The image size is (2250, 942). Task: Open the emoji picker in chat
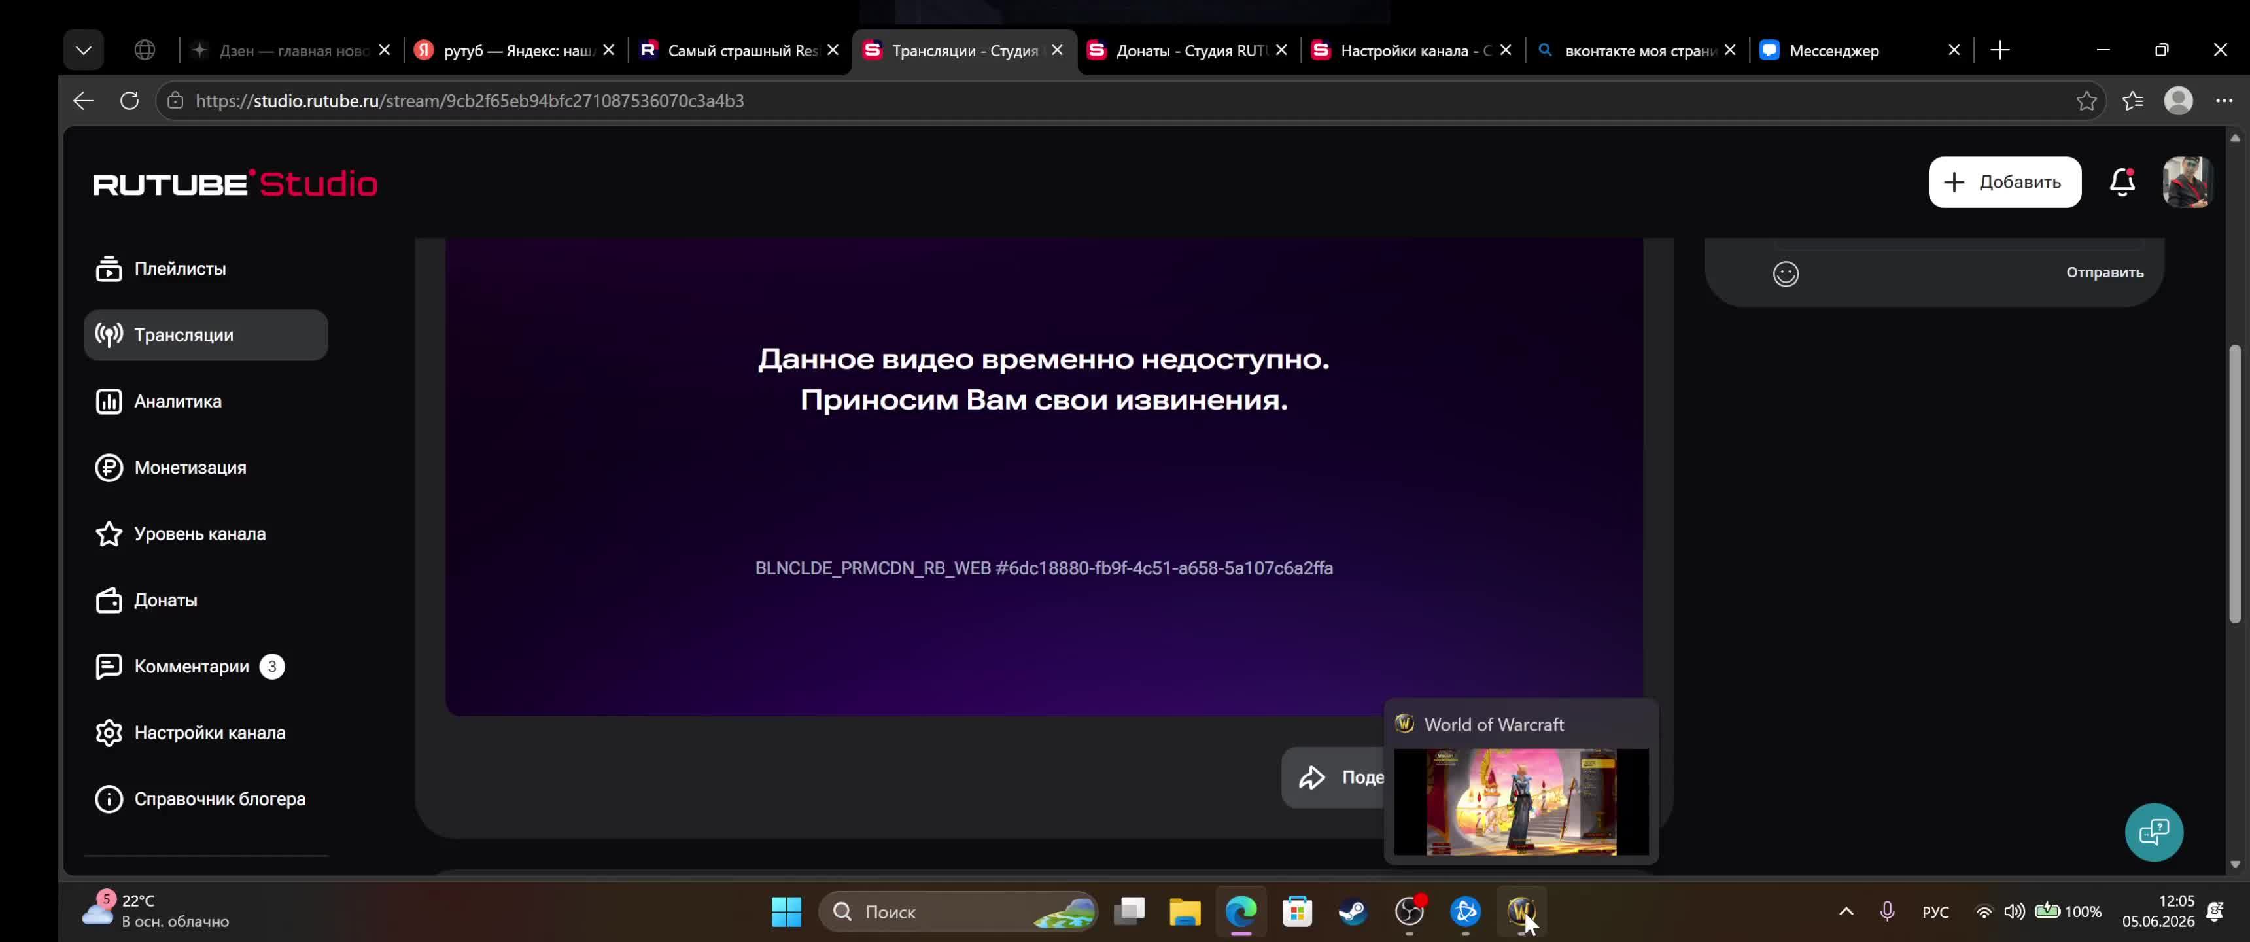[1786, 273]
